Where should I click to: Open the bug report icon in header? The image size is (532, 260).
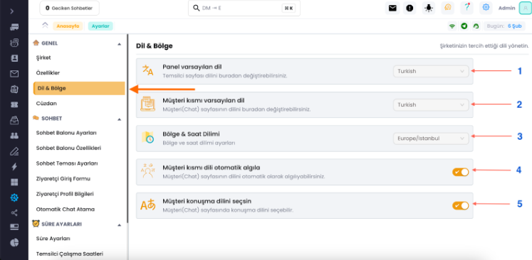pyautogui.click(x=429, y=8)
